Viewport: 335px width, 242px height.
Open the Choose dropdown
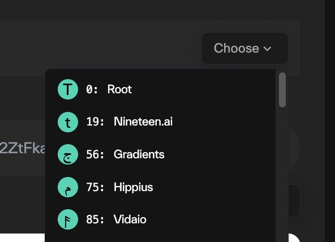pos(244,48)
